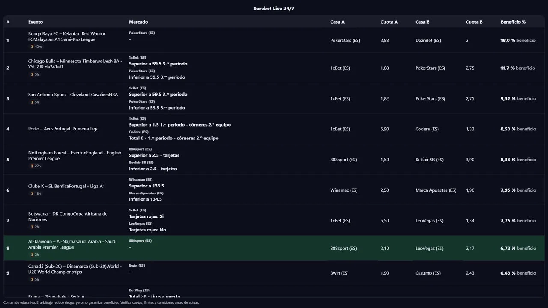Screen dimensions: 548x308
Task: Click the Beneficio % column header
Action: (513, 22)
